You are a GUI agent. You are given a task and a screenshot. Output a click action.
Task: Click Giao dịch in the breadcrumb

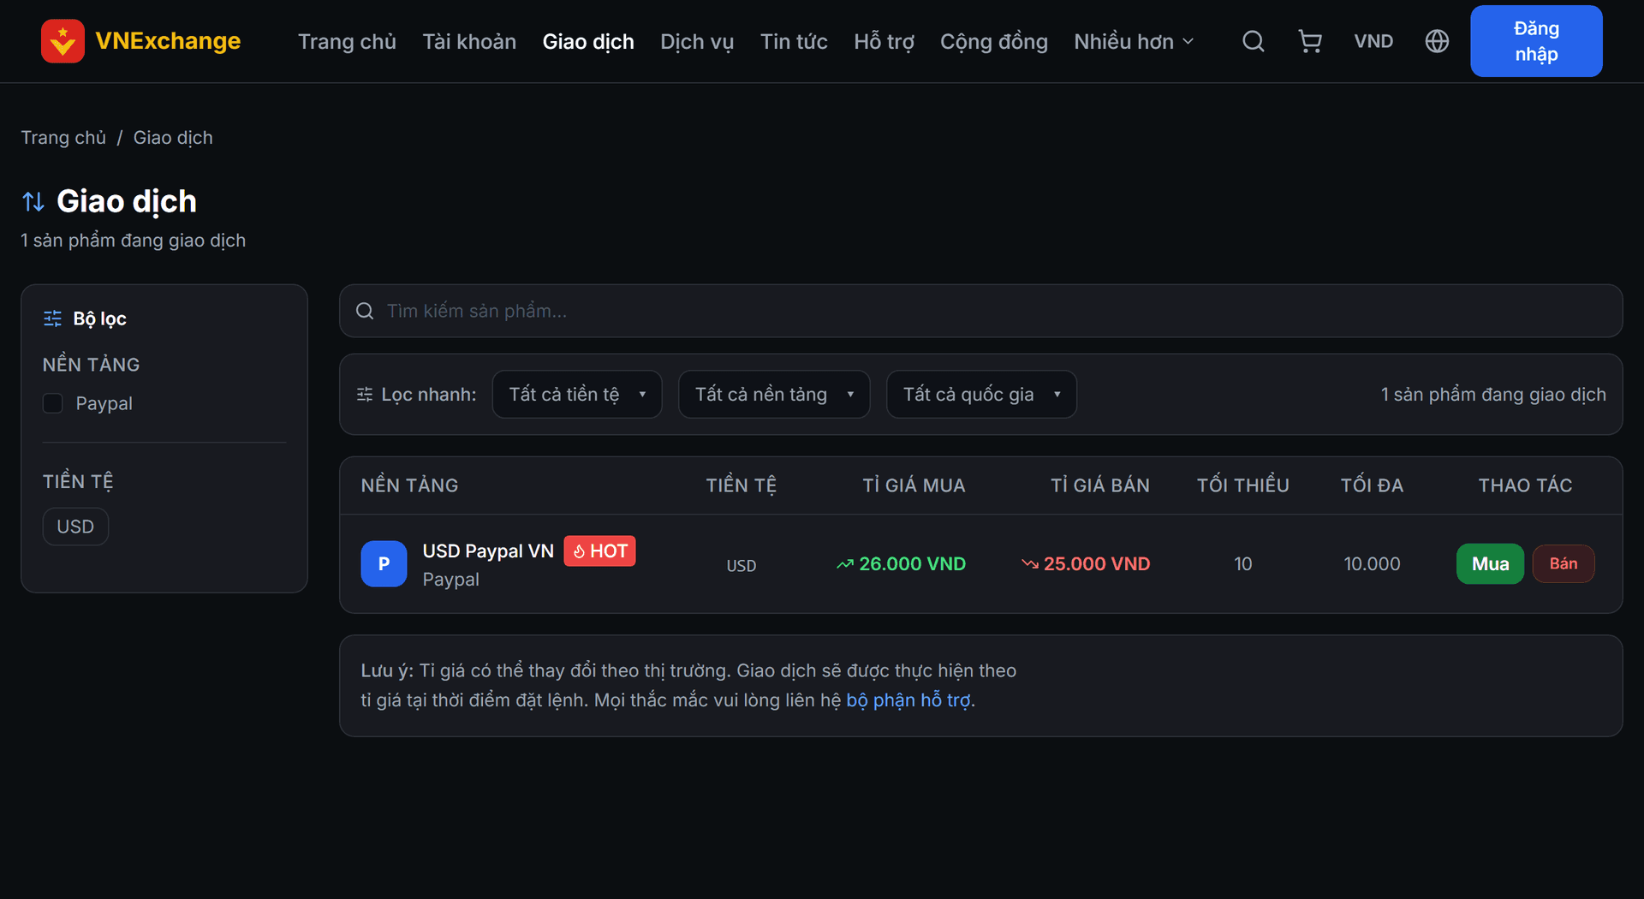pos(173,138)
